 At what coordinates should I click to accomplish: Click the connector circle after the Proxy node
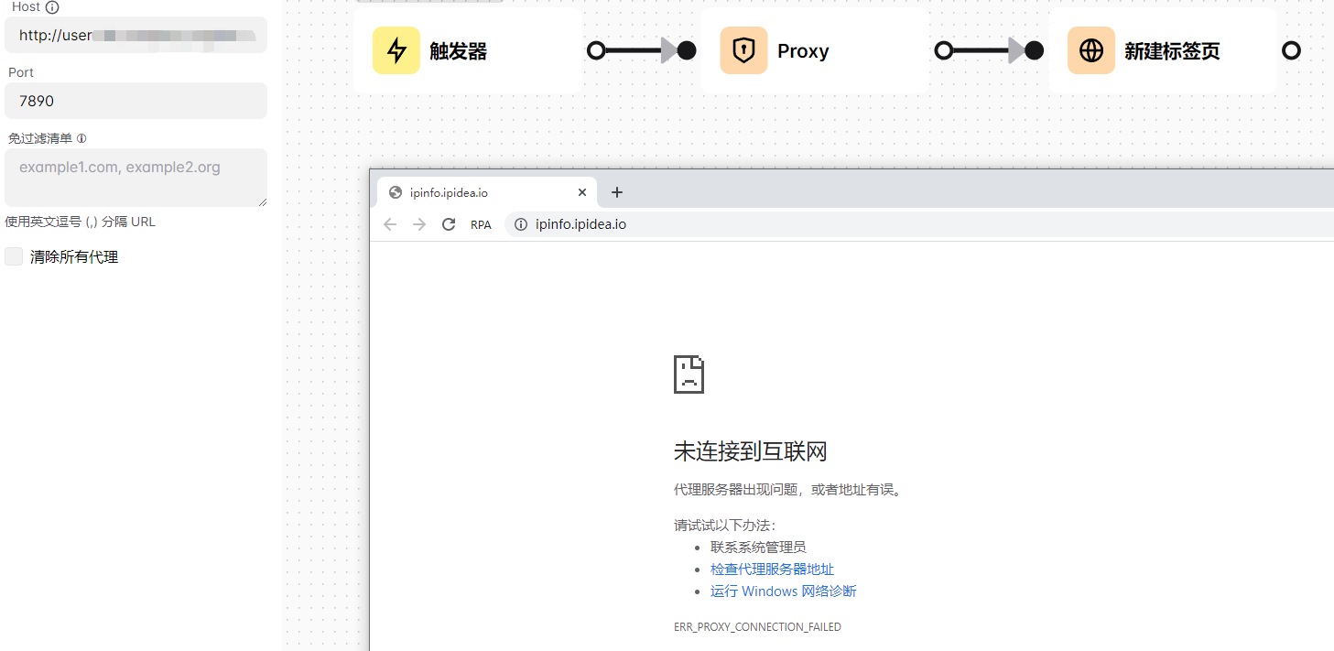pyautogui.click(x=942, y=50)
